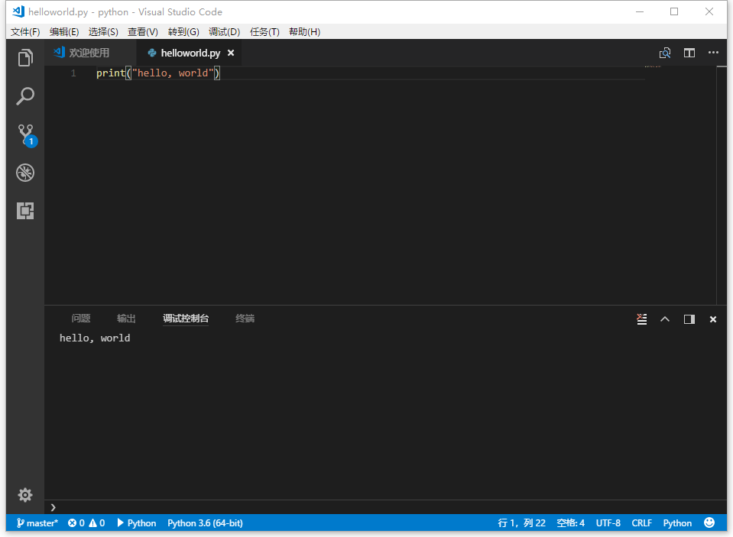Close the bottom panel

(x=713, y=319)
